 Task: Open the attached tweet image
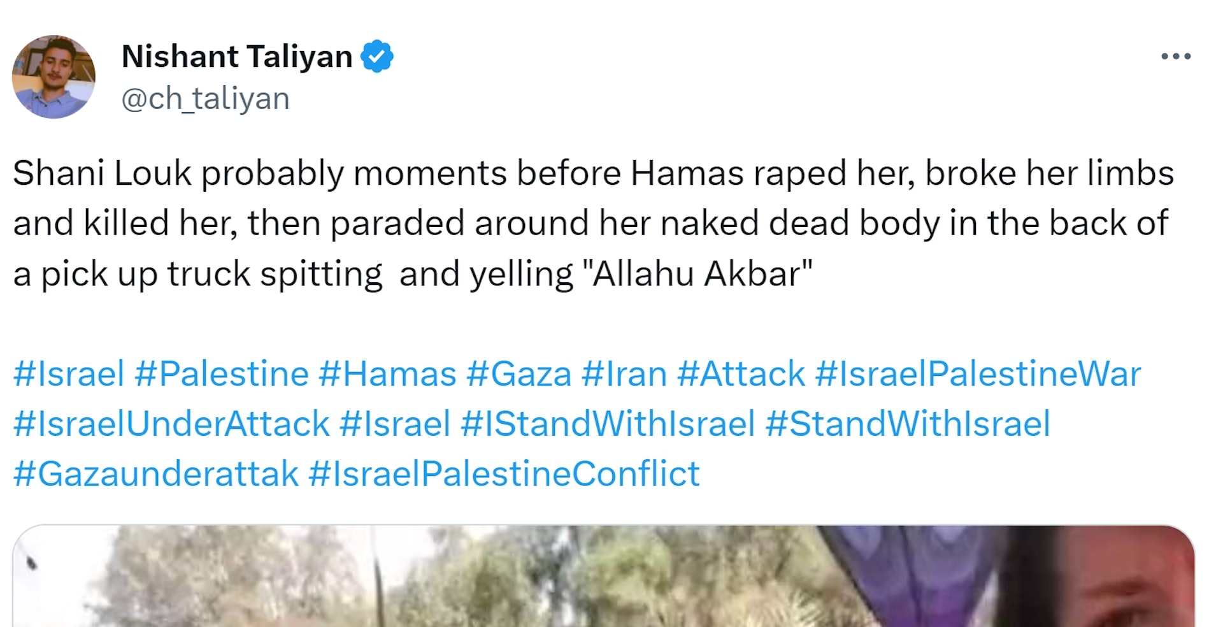tap(603, 577)
